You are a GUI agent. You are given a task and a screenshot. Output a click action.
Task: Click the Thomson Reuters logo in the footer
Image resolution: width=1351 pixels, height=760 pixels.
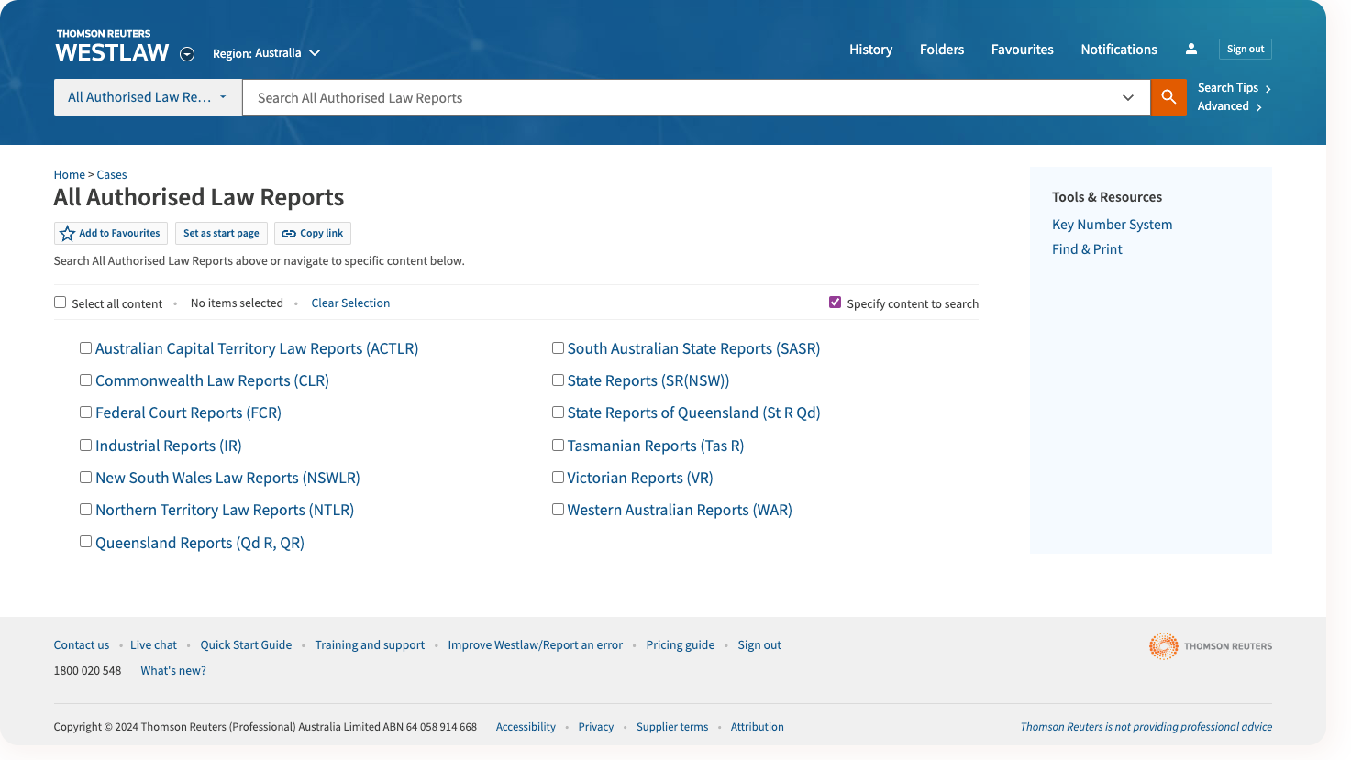click(1210, 645)
